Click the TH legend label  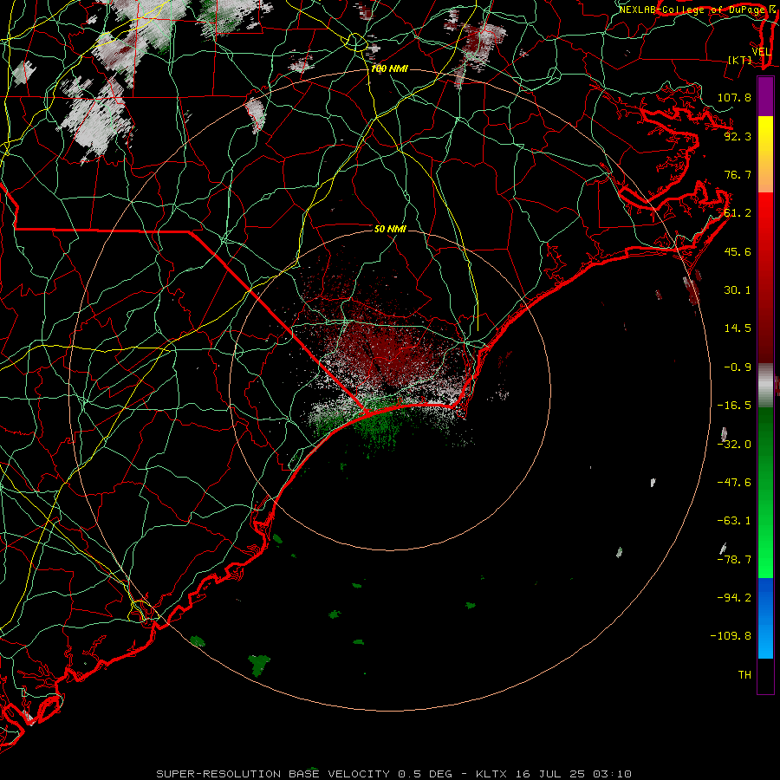744,675
